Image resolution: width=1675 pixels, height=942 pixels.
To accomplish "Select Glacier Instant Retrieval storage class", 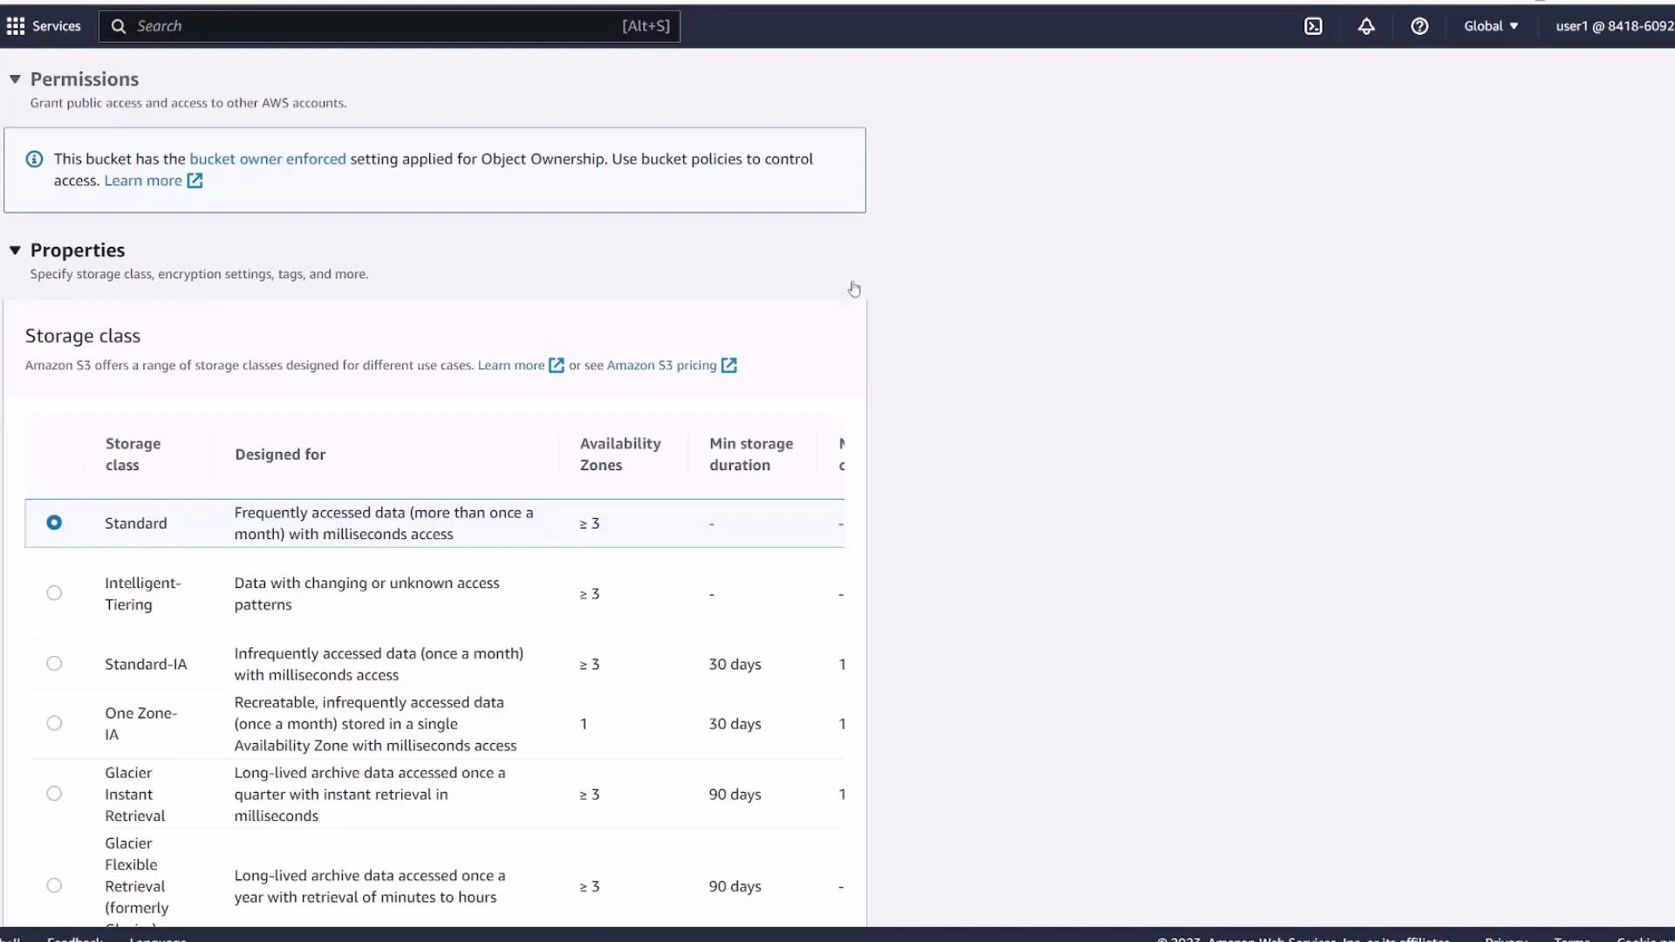I will tap(54, 793).
